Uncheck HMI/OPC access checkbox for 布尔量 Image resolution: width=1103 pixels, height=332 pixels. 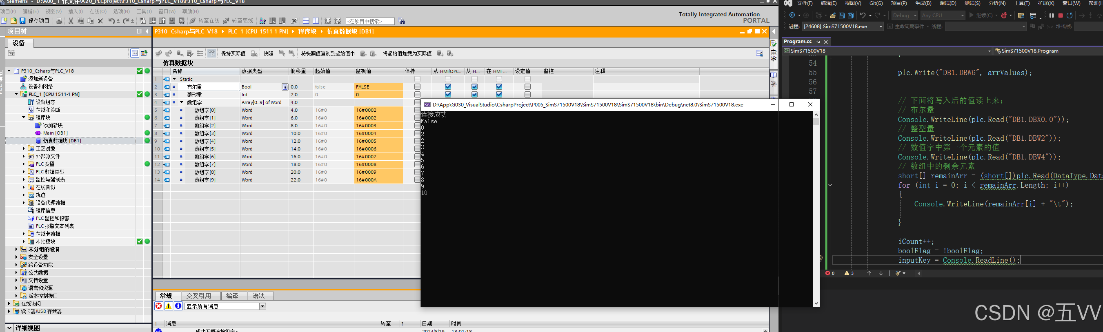(448, 87)
